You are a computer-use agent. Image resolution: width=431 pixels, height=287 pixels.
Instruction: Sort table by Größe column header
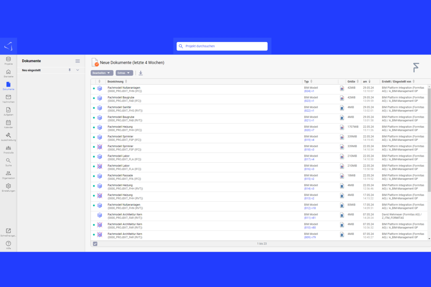click(x=351, y=82)
